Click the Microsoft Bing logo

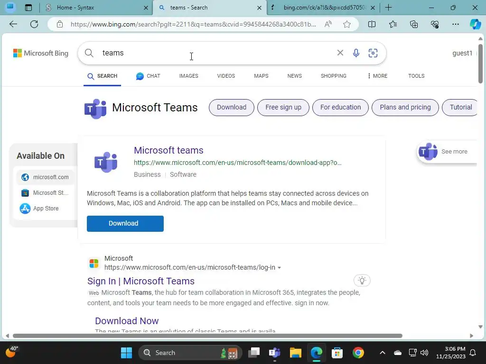tap(41, 53)
